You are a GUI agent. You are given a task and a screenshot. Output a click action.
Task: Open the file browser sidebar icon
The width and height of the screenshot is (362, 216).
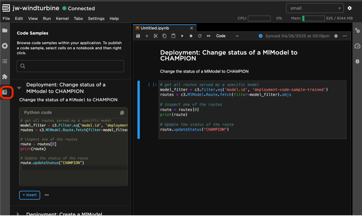click(x=5, y=31)
